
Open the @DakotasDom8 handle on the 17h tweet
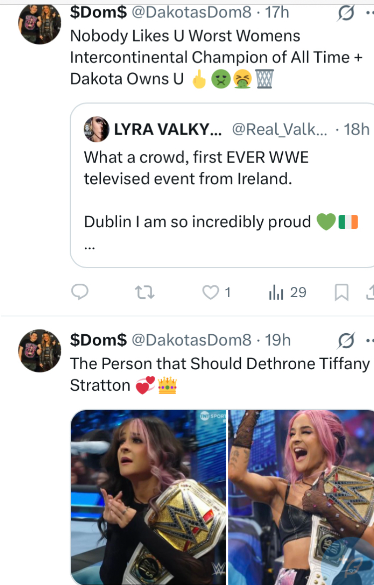click(x=191, y=12)
